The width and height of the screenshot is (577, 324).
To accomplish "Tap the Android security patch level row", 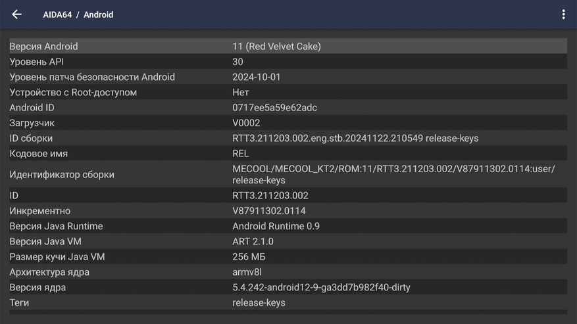I will tap(288, 77).
